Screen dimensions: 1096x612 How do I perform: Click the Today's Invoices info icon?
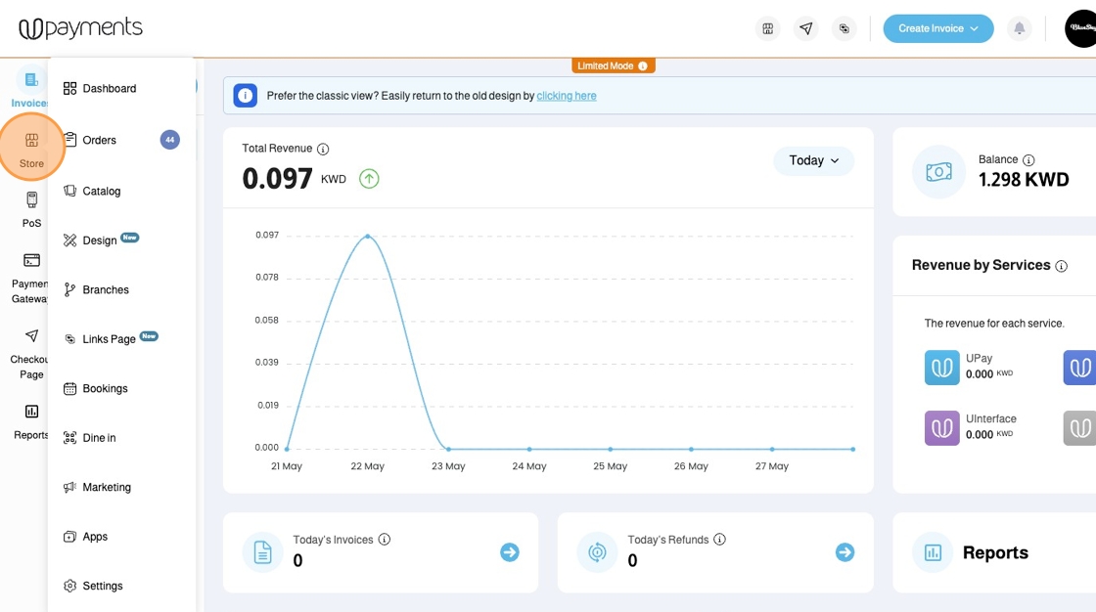point(385,540)
